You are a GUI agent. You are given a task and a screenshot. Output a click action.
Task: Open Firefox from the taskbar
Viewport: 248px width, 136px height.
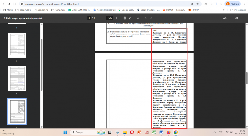coord(169,132)
